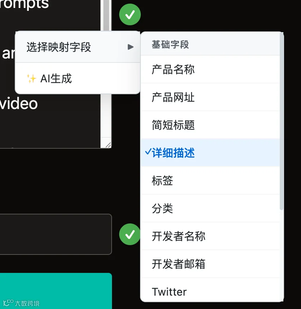Click the field list vertical scrollbar
The height and width of the screenshot is (309, 301).
[282, 121]
